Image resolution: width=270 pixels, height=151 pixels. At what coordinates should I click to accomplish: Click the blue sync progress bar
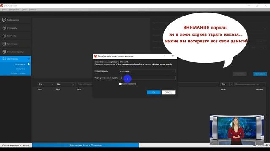click(86, 145)
